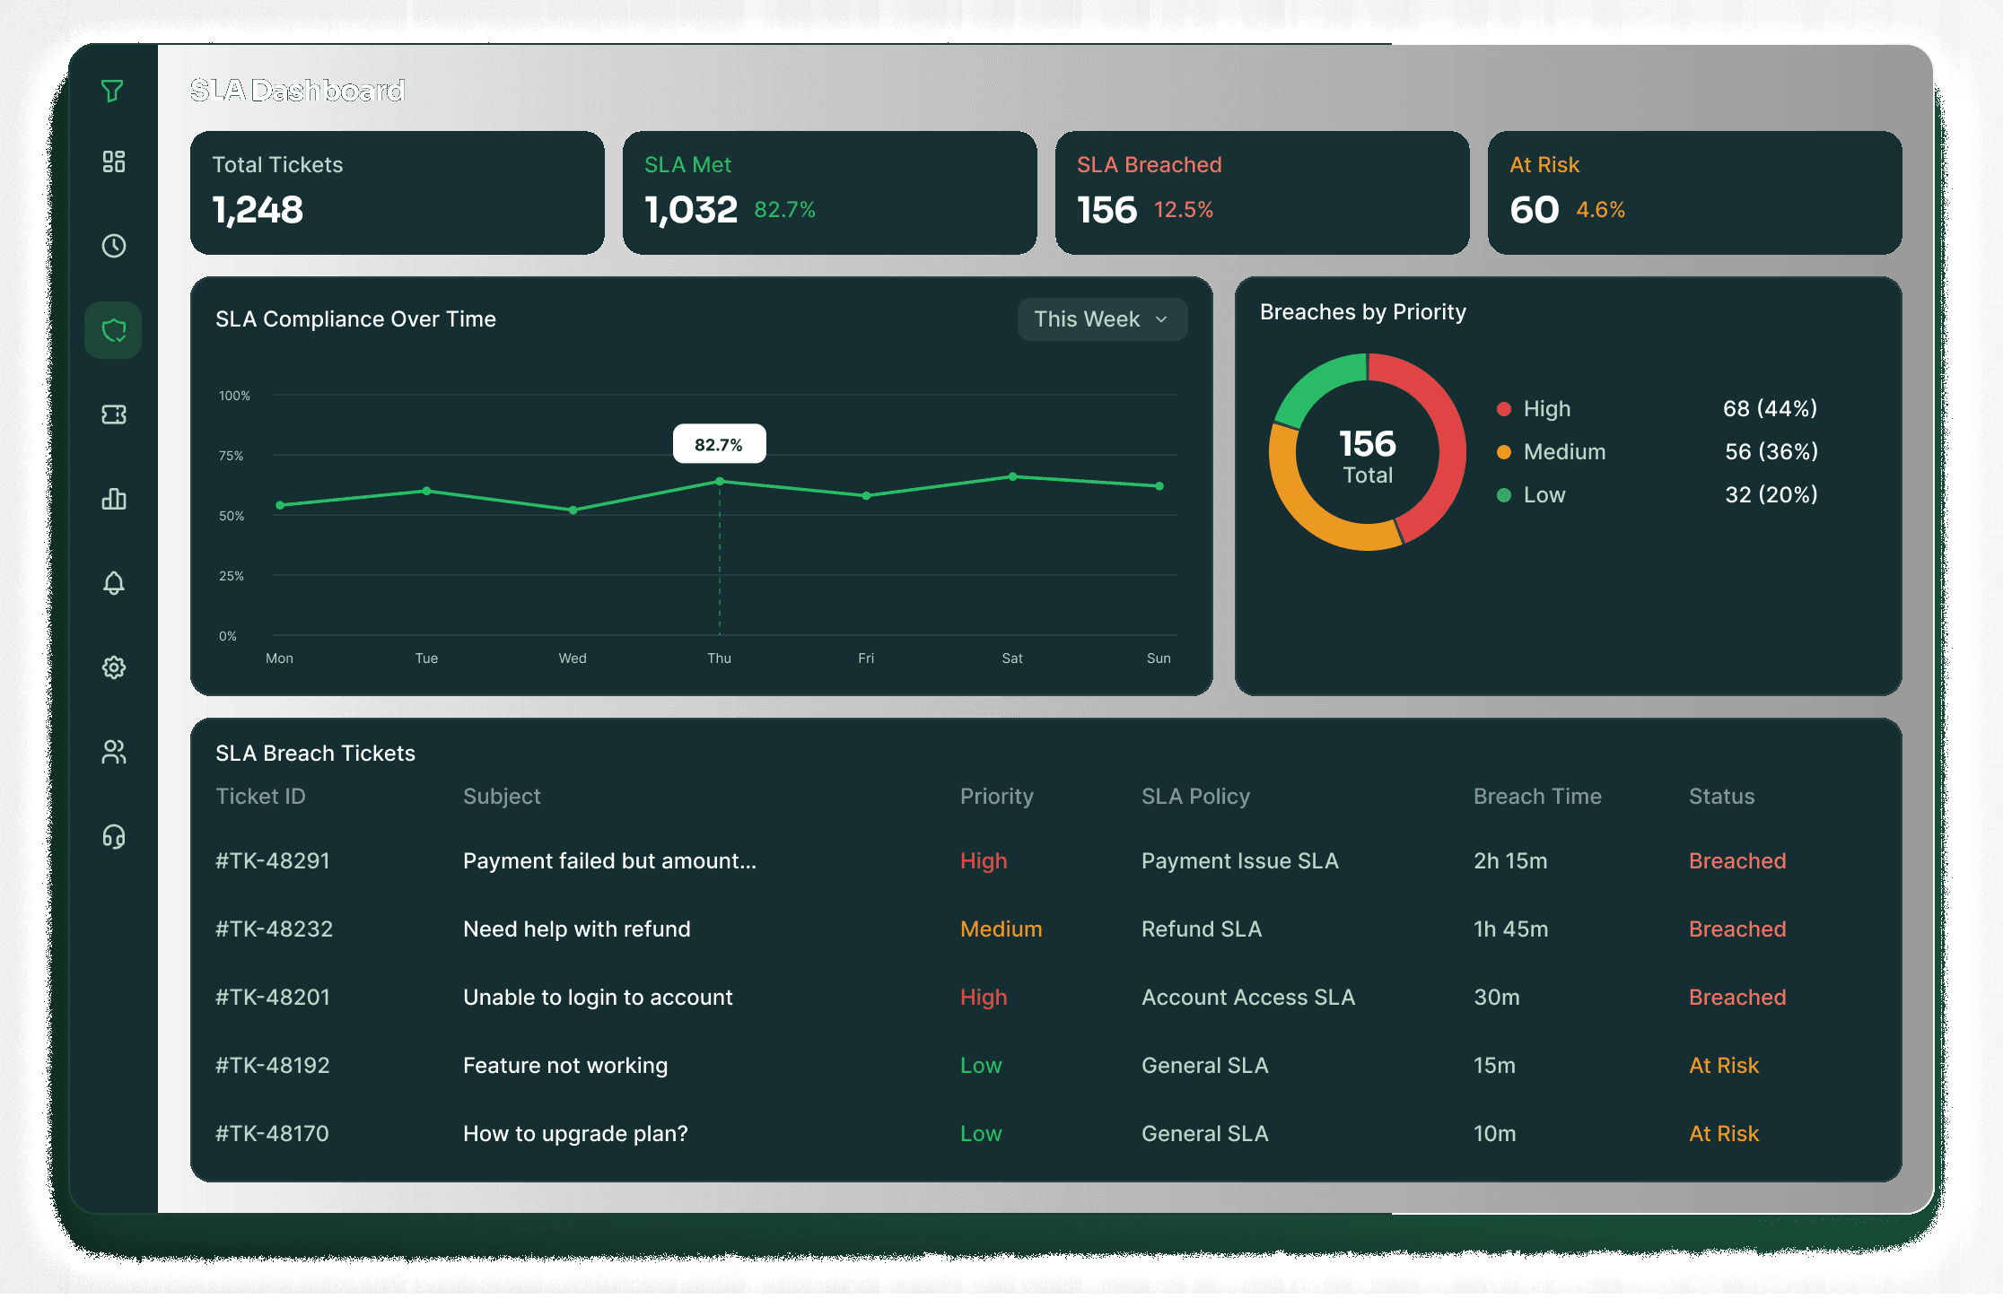
Task: Open the dashboard grid icon
Action: click(113, 161)
